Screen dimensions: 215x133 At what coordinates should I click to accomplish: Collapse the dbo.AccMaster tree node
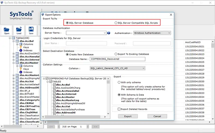coord(14,63)
